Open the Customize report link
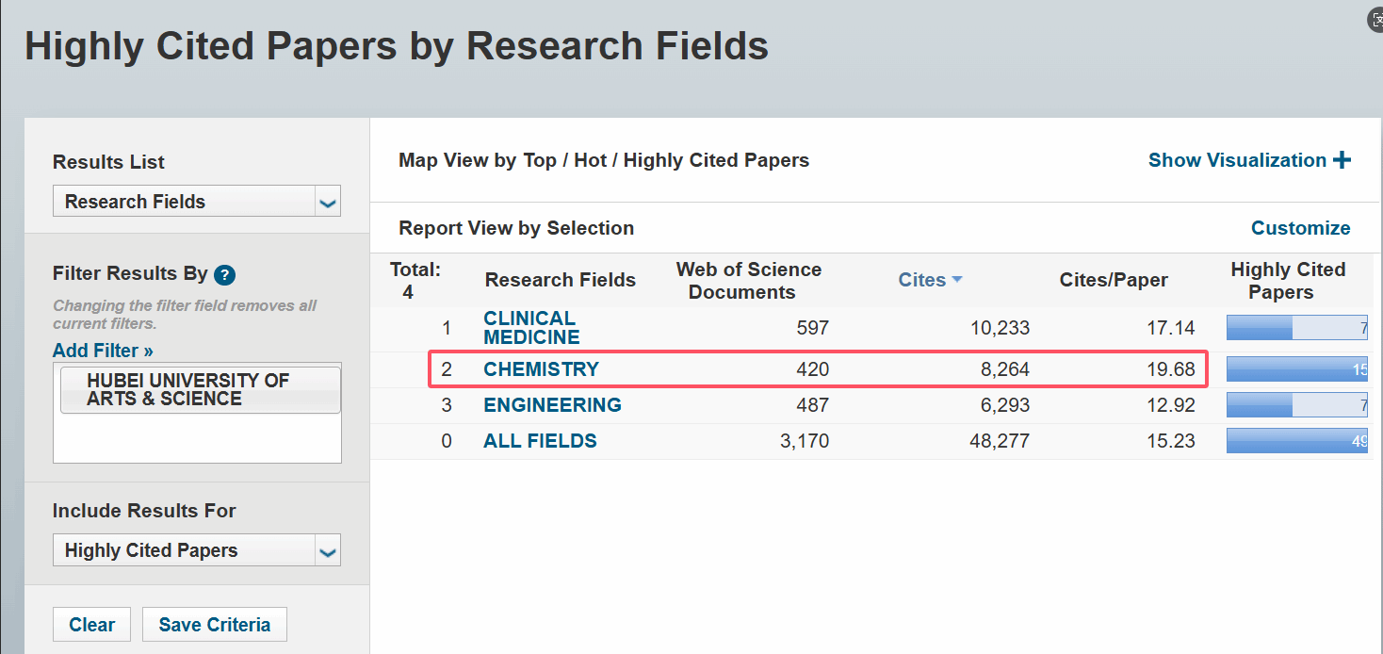This screenshot has height=654, width=1383. pyautogui.click(x=1300, y=228)
